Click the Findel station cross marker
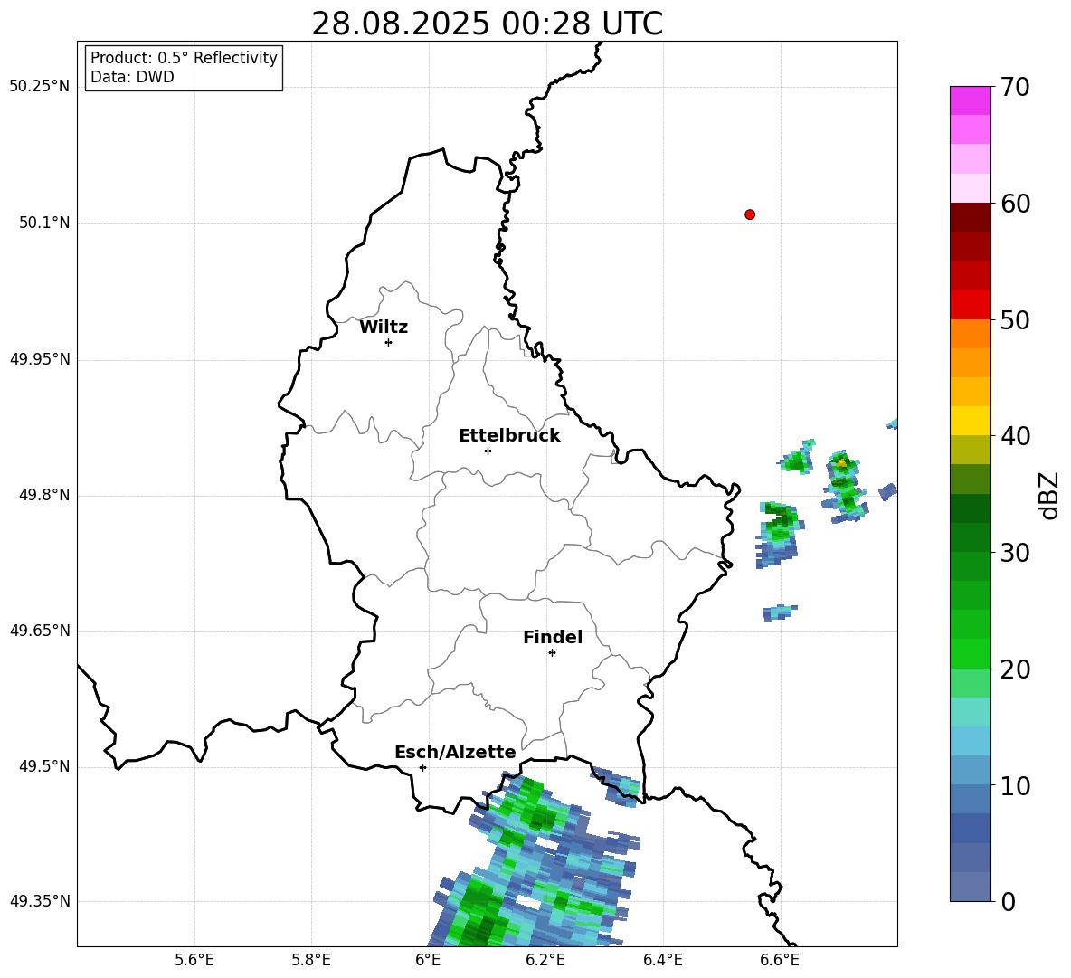This screenshot has height=978, width=1071. tap(552, 653)
